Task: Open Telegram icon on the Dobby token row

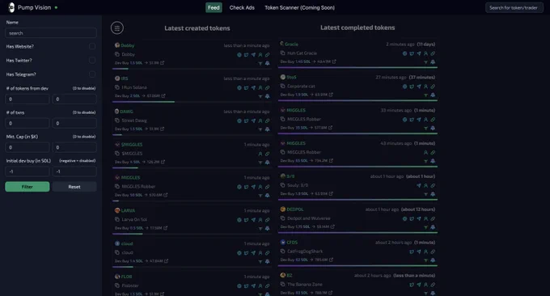Action: (253, 55)
